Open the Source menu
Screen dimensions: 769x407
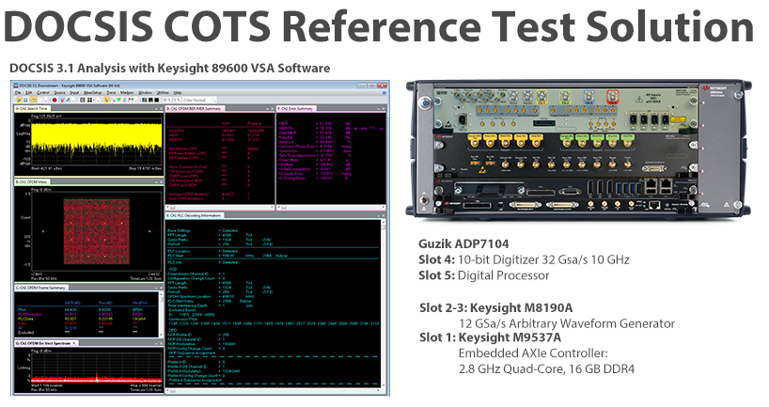(59, 93)
